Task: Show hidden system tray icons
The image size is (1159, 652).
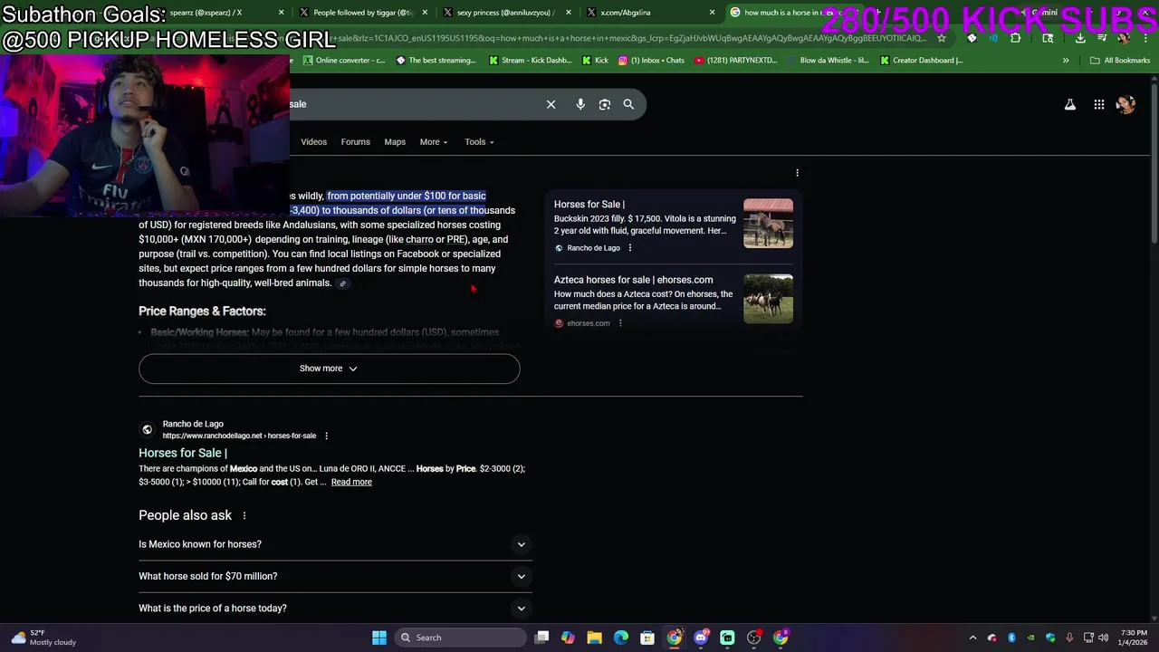Action: click(973, 638)
